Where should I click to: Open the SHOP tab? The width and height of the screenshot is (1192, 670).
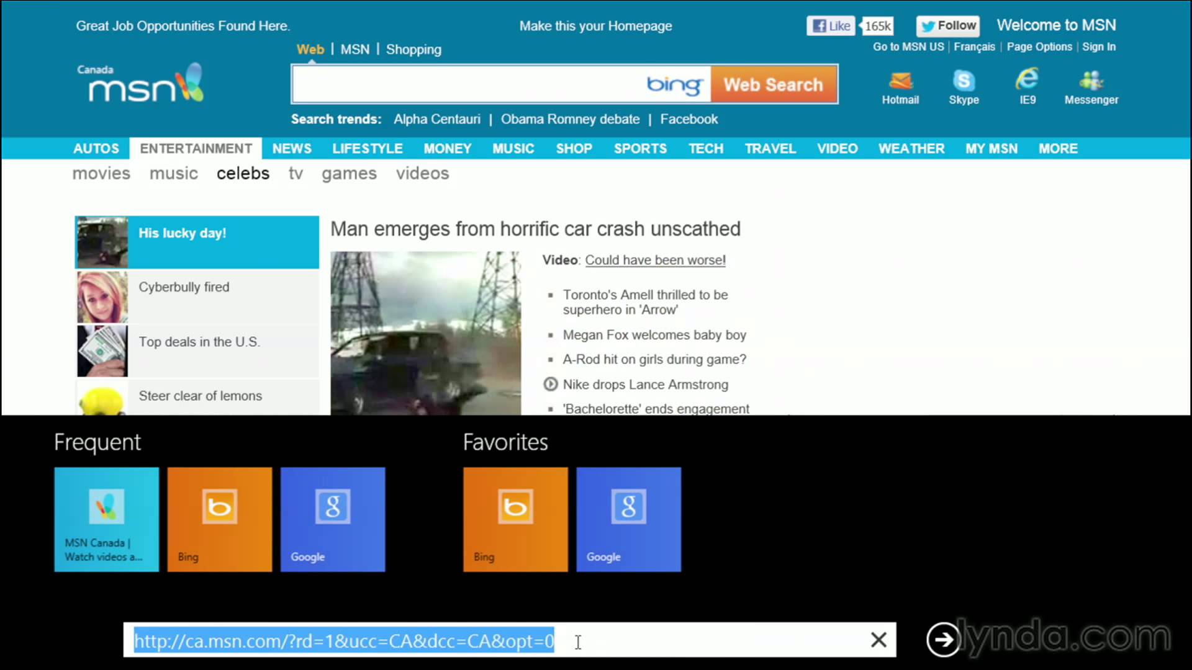574,149
